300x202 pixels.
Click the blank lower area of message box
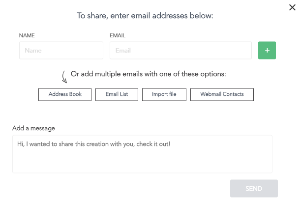[142, 162]
